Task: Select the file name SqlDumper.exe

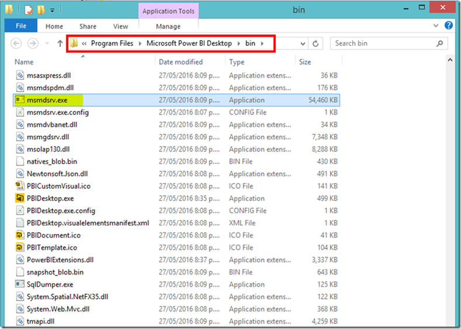Action: click(50, 285)
